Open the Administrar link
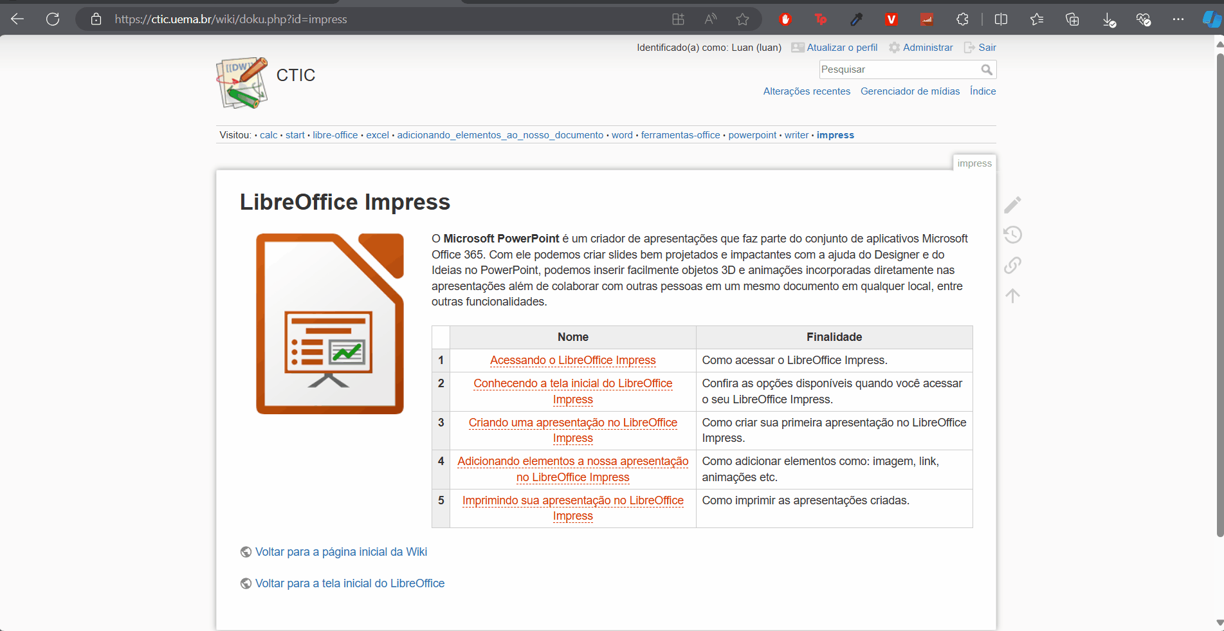1224x631 pixels. click(x=921, y=48)
